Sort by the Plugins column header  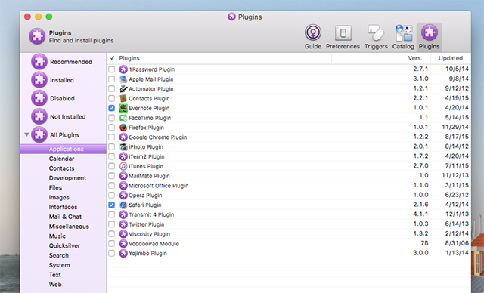[224, 58]
